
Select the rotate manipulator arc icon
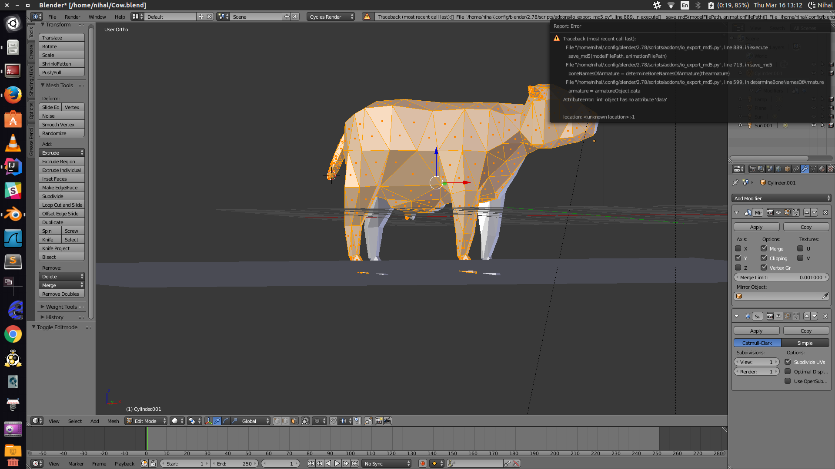[226, 421]
